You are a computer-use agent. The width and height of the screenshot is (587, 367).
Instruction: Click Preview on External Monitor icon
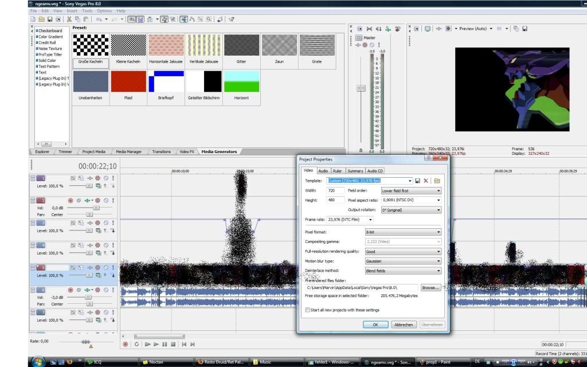[x=428, y=29]
